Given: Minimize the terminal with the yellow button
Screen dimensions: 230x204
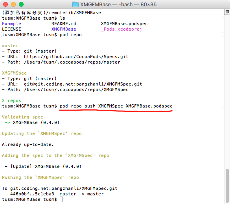Looking at the screenshot, I should click(13, 4).
